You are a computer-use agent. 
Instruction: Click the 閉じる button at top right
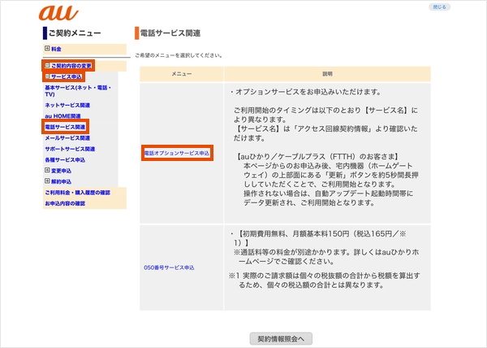point(439,7)
